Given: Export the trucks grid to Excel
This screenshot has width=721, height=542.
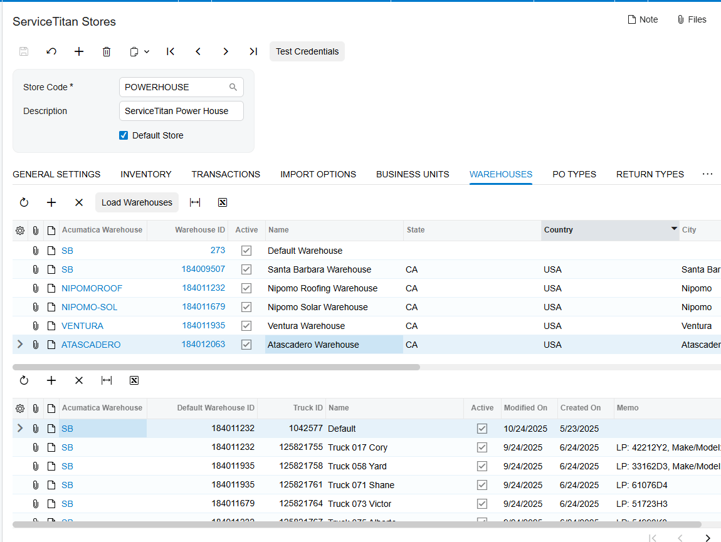Looking at the screenshot, I should click(134, 380).
